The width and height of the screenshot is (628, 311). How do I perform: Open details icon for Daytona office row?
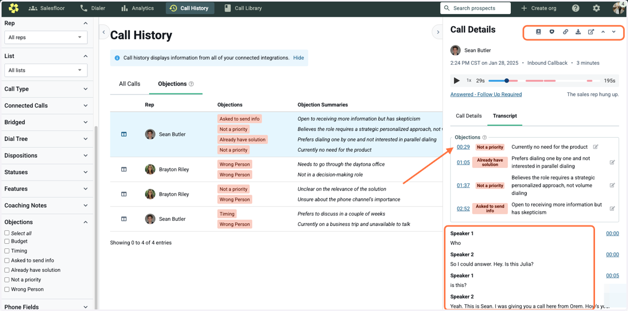pyautogui.click(x=124, y=169)
